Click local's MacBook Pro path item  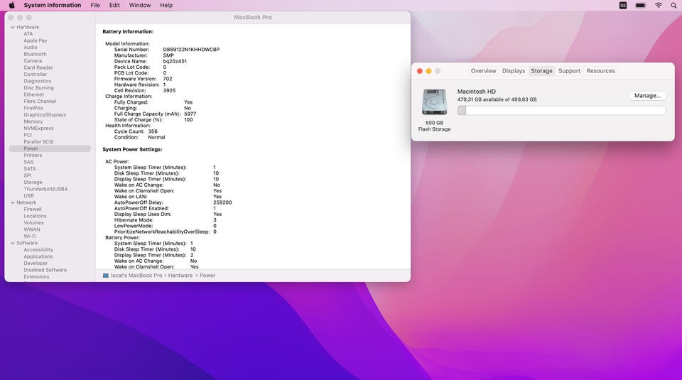pyautogui.click(x=136, y=276)
